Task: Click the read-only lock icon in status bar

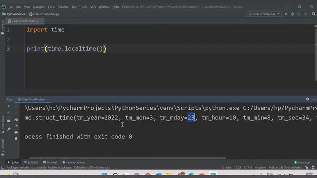Action: [x=307, y=167]
